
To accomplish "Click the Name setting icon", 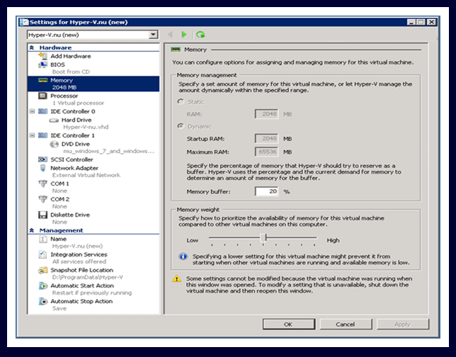I will tap(42, 239).
